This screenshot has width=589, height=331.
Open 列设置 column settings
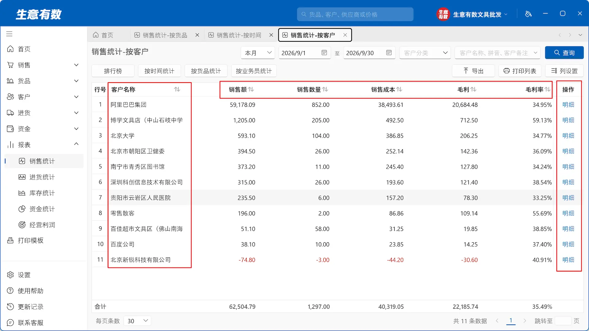pos(564,71)
